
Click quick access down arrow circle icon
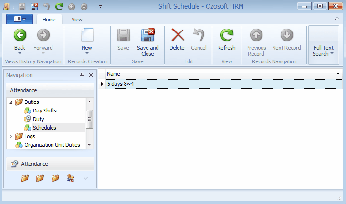coord(84,7)
